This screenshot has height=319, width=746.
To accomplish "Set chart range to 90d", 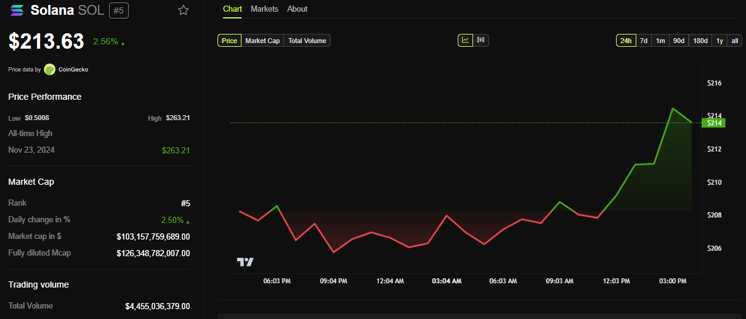I will click(x=679, y=41).
